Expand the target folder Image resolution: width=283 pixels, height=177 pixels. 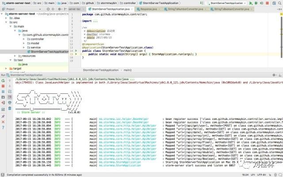(x=6, y=69)
